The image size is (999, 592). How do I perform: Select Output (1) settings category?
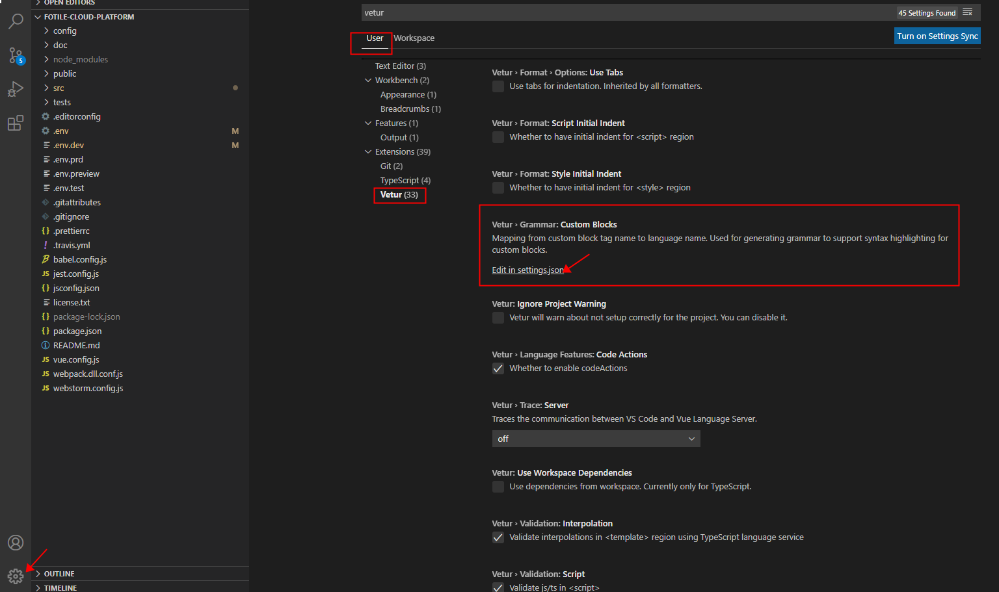399,138
